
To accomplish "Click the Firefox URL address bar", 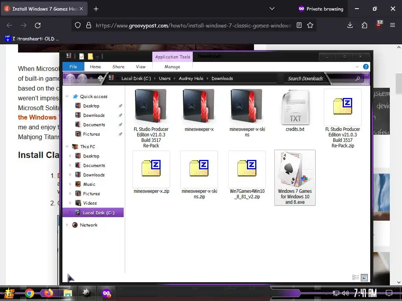I will point(194,25).
